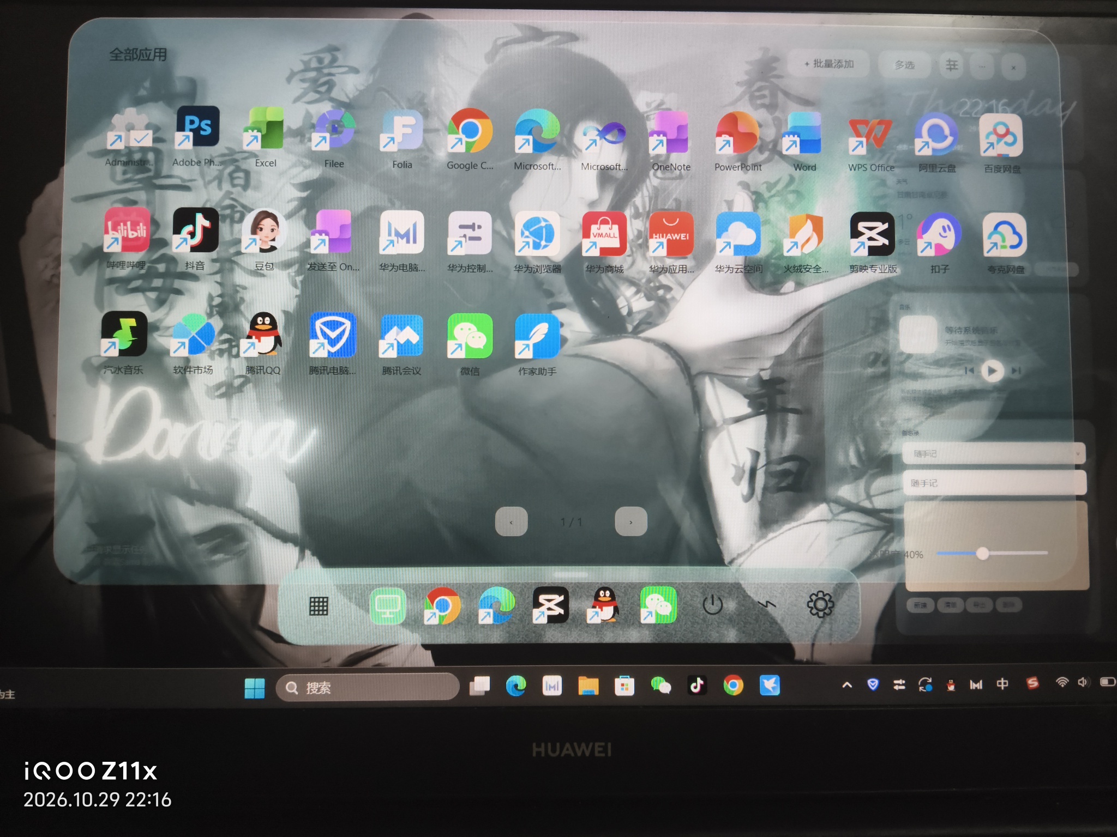Open the 豆包 assistant app
Viewport: 1117px width, 837px height.
pyautogui.click(x=265, y=232)
